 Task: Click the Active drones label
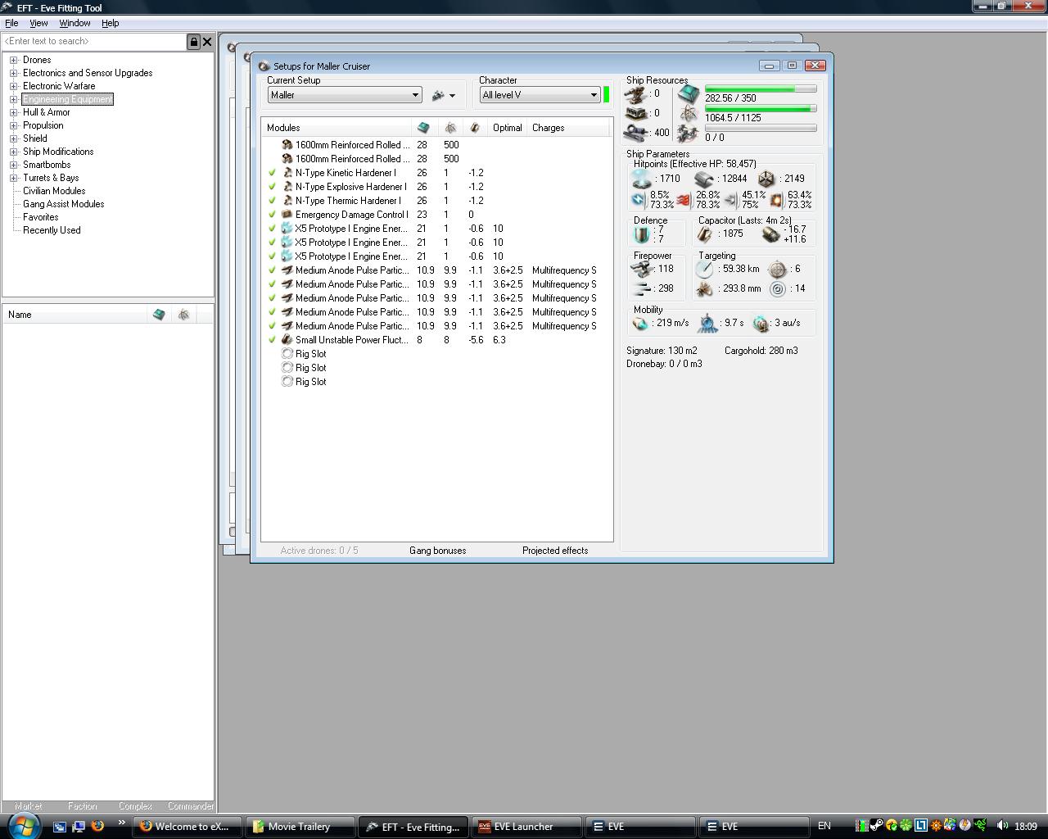pyautogui.click(x=319, y=551)
